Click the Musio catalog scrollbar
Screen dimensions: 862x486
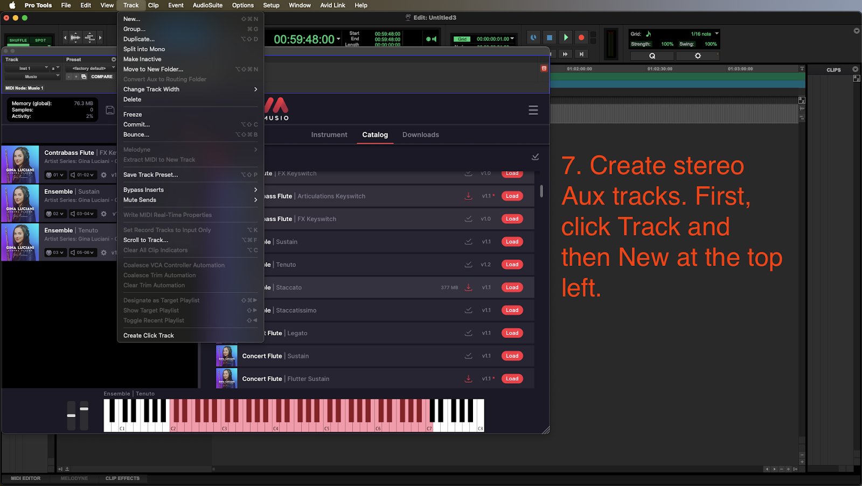pyautogui.click(x=541, y=191)
